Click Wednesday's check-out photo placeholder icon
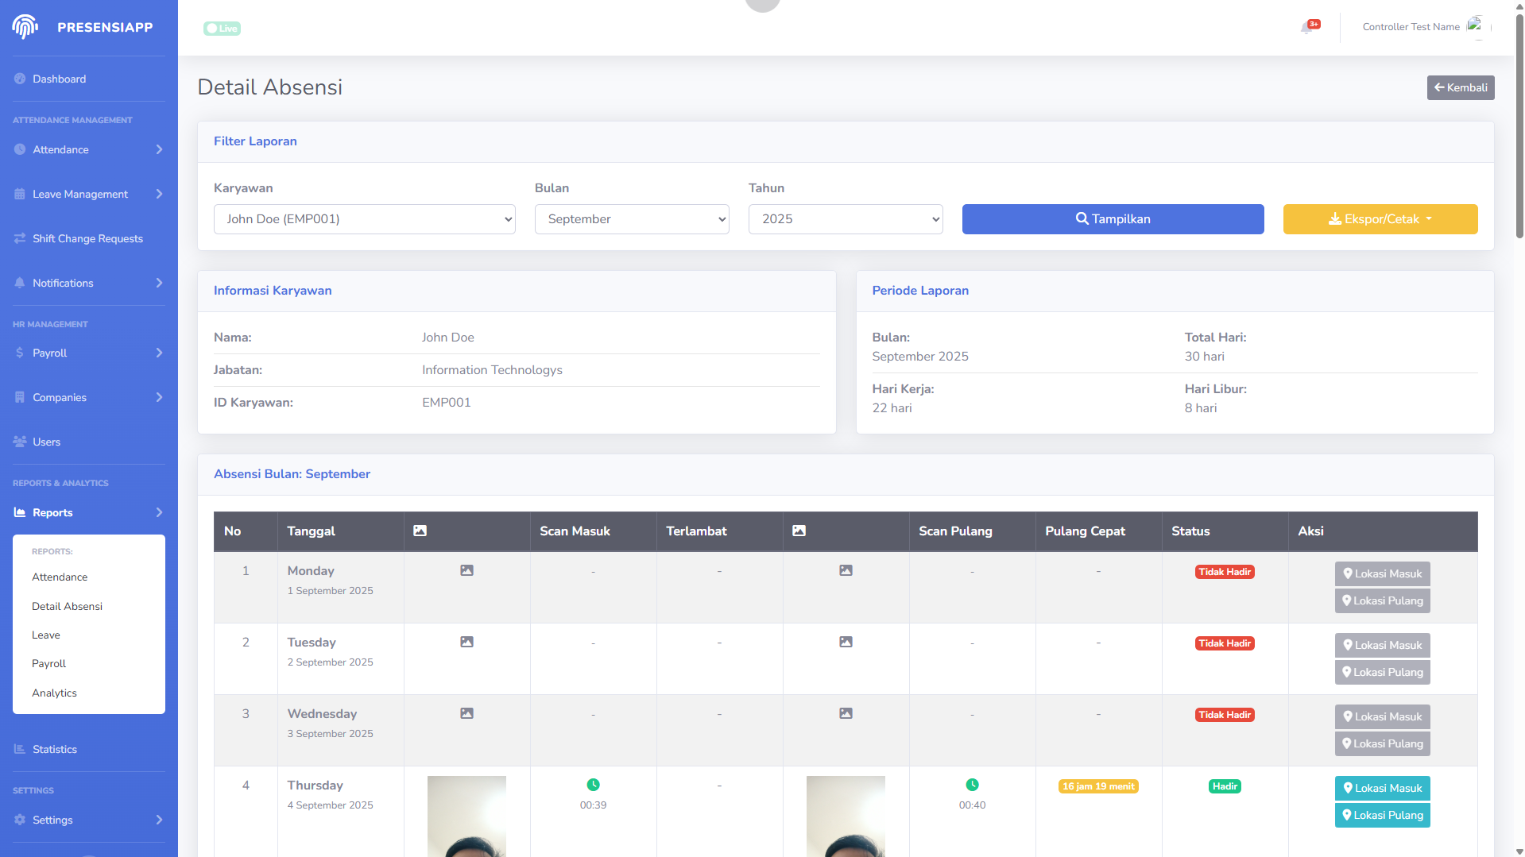 click(846, 713)
